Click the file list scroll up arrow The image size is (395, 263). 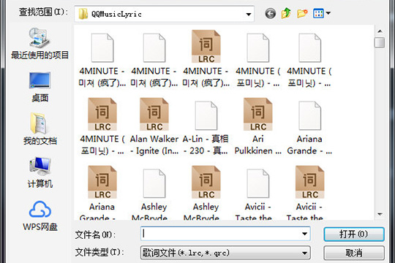pos(380,31)
